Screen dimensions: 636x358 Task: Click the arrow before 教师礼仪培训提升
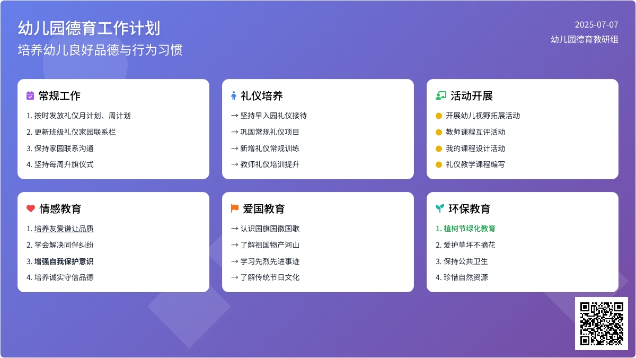(x=235, y=164)
